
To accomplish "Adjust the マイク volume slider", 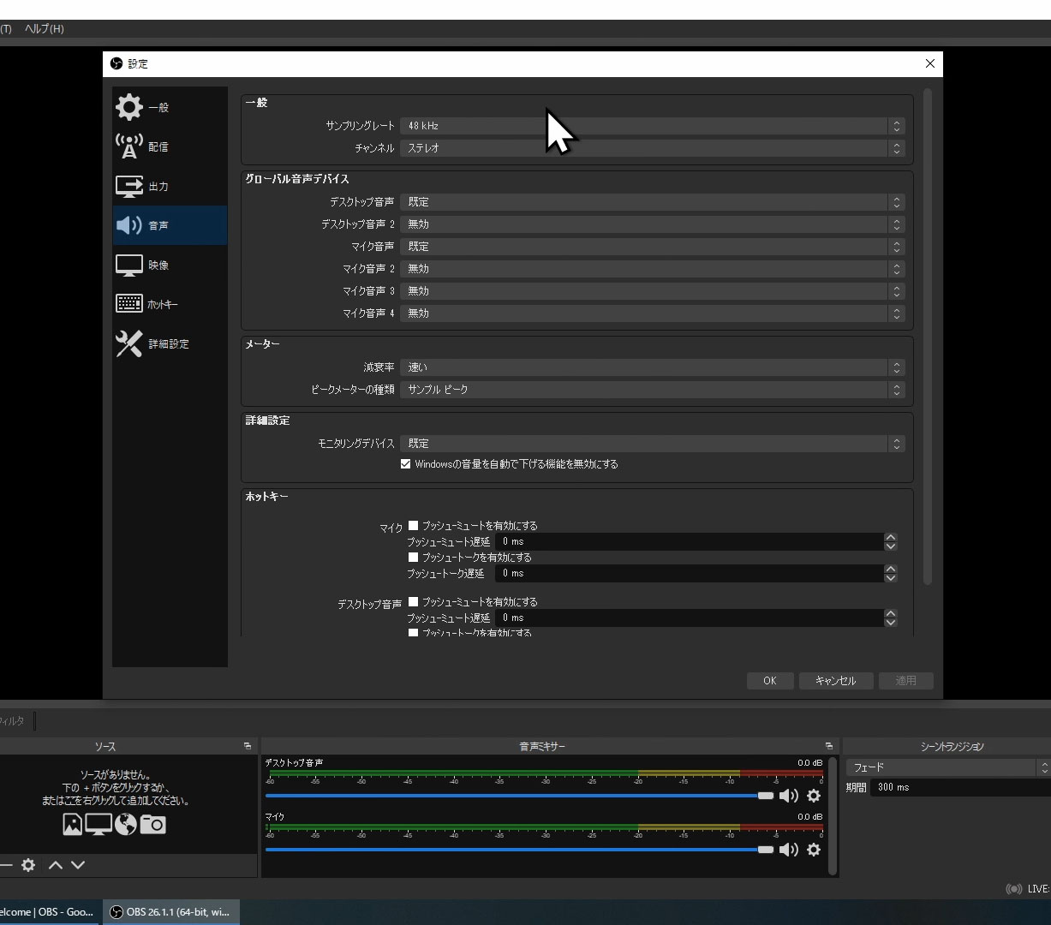I will [x=763, y=850].
